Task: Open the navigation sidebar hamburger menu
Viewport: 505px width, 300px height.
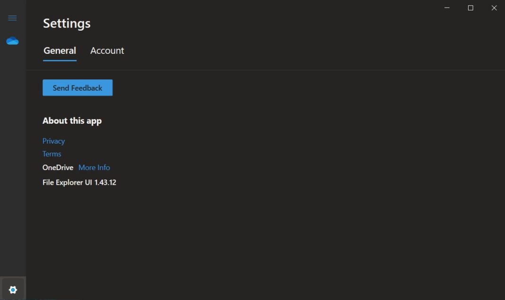Action: [12, 17]
